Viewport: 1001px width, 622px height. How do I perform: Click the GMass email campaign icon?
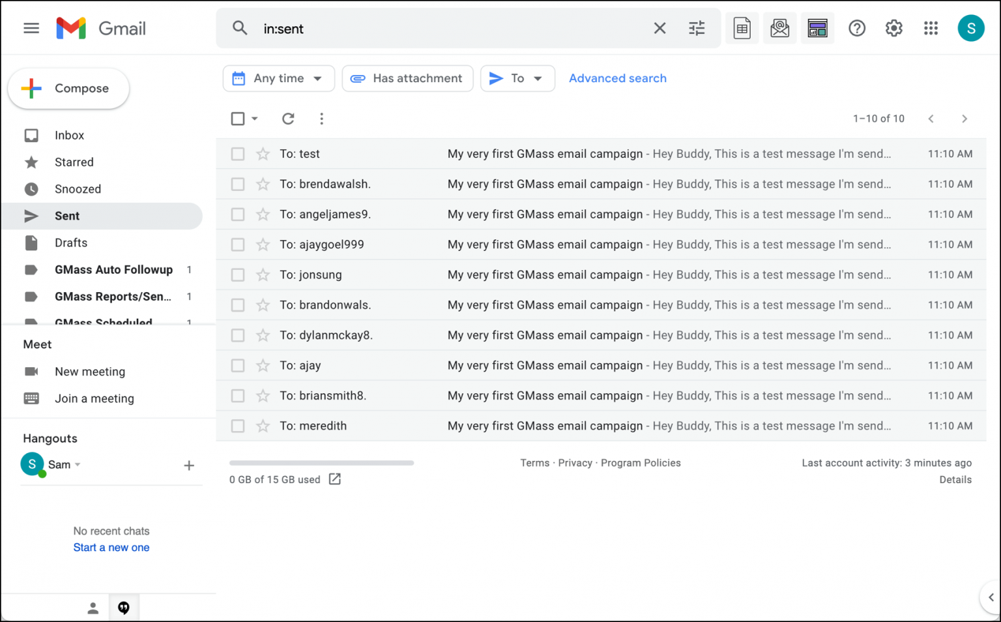click(780, 28)
